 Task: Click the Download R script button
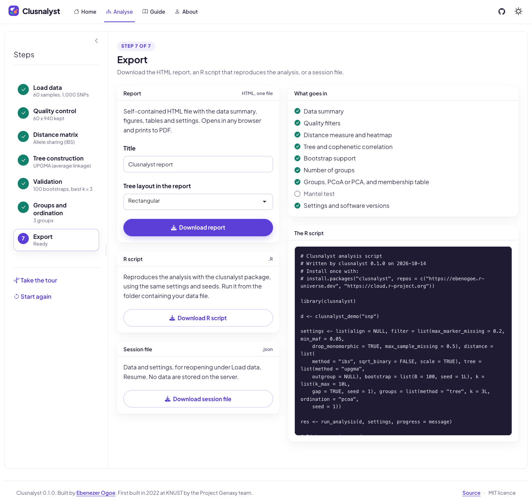[198, 318]
